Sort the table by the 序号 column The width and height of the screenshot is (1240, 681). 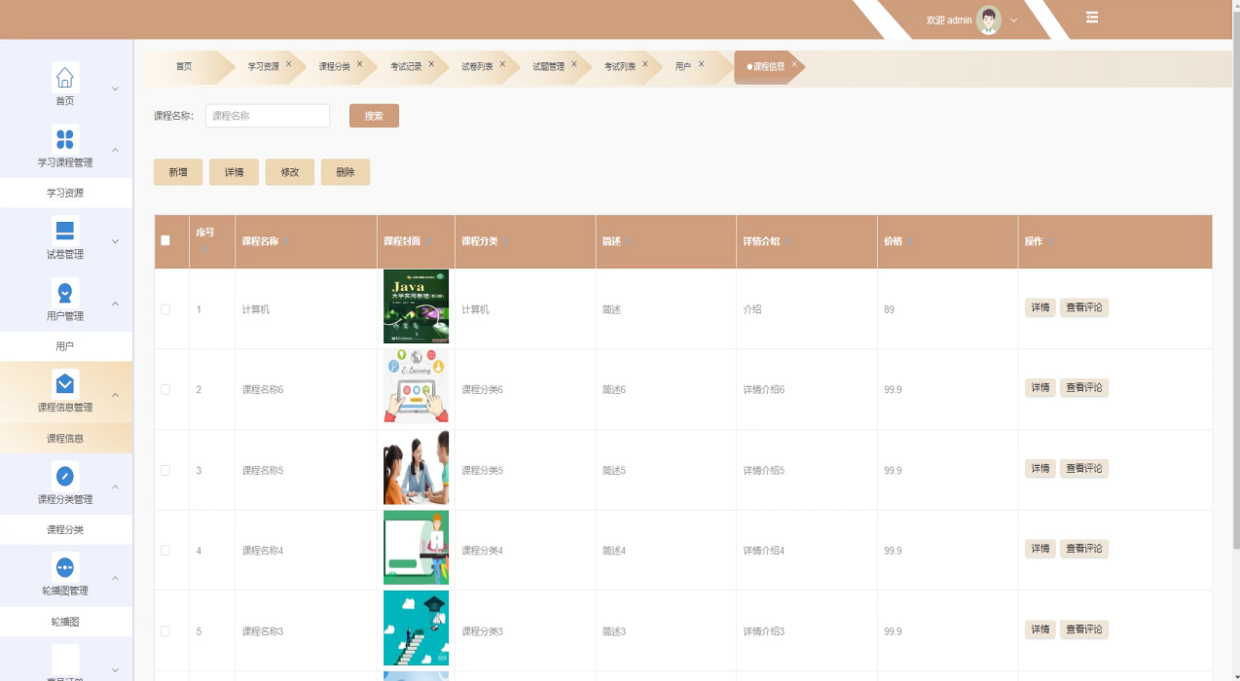click(204, 250)
